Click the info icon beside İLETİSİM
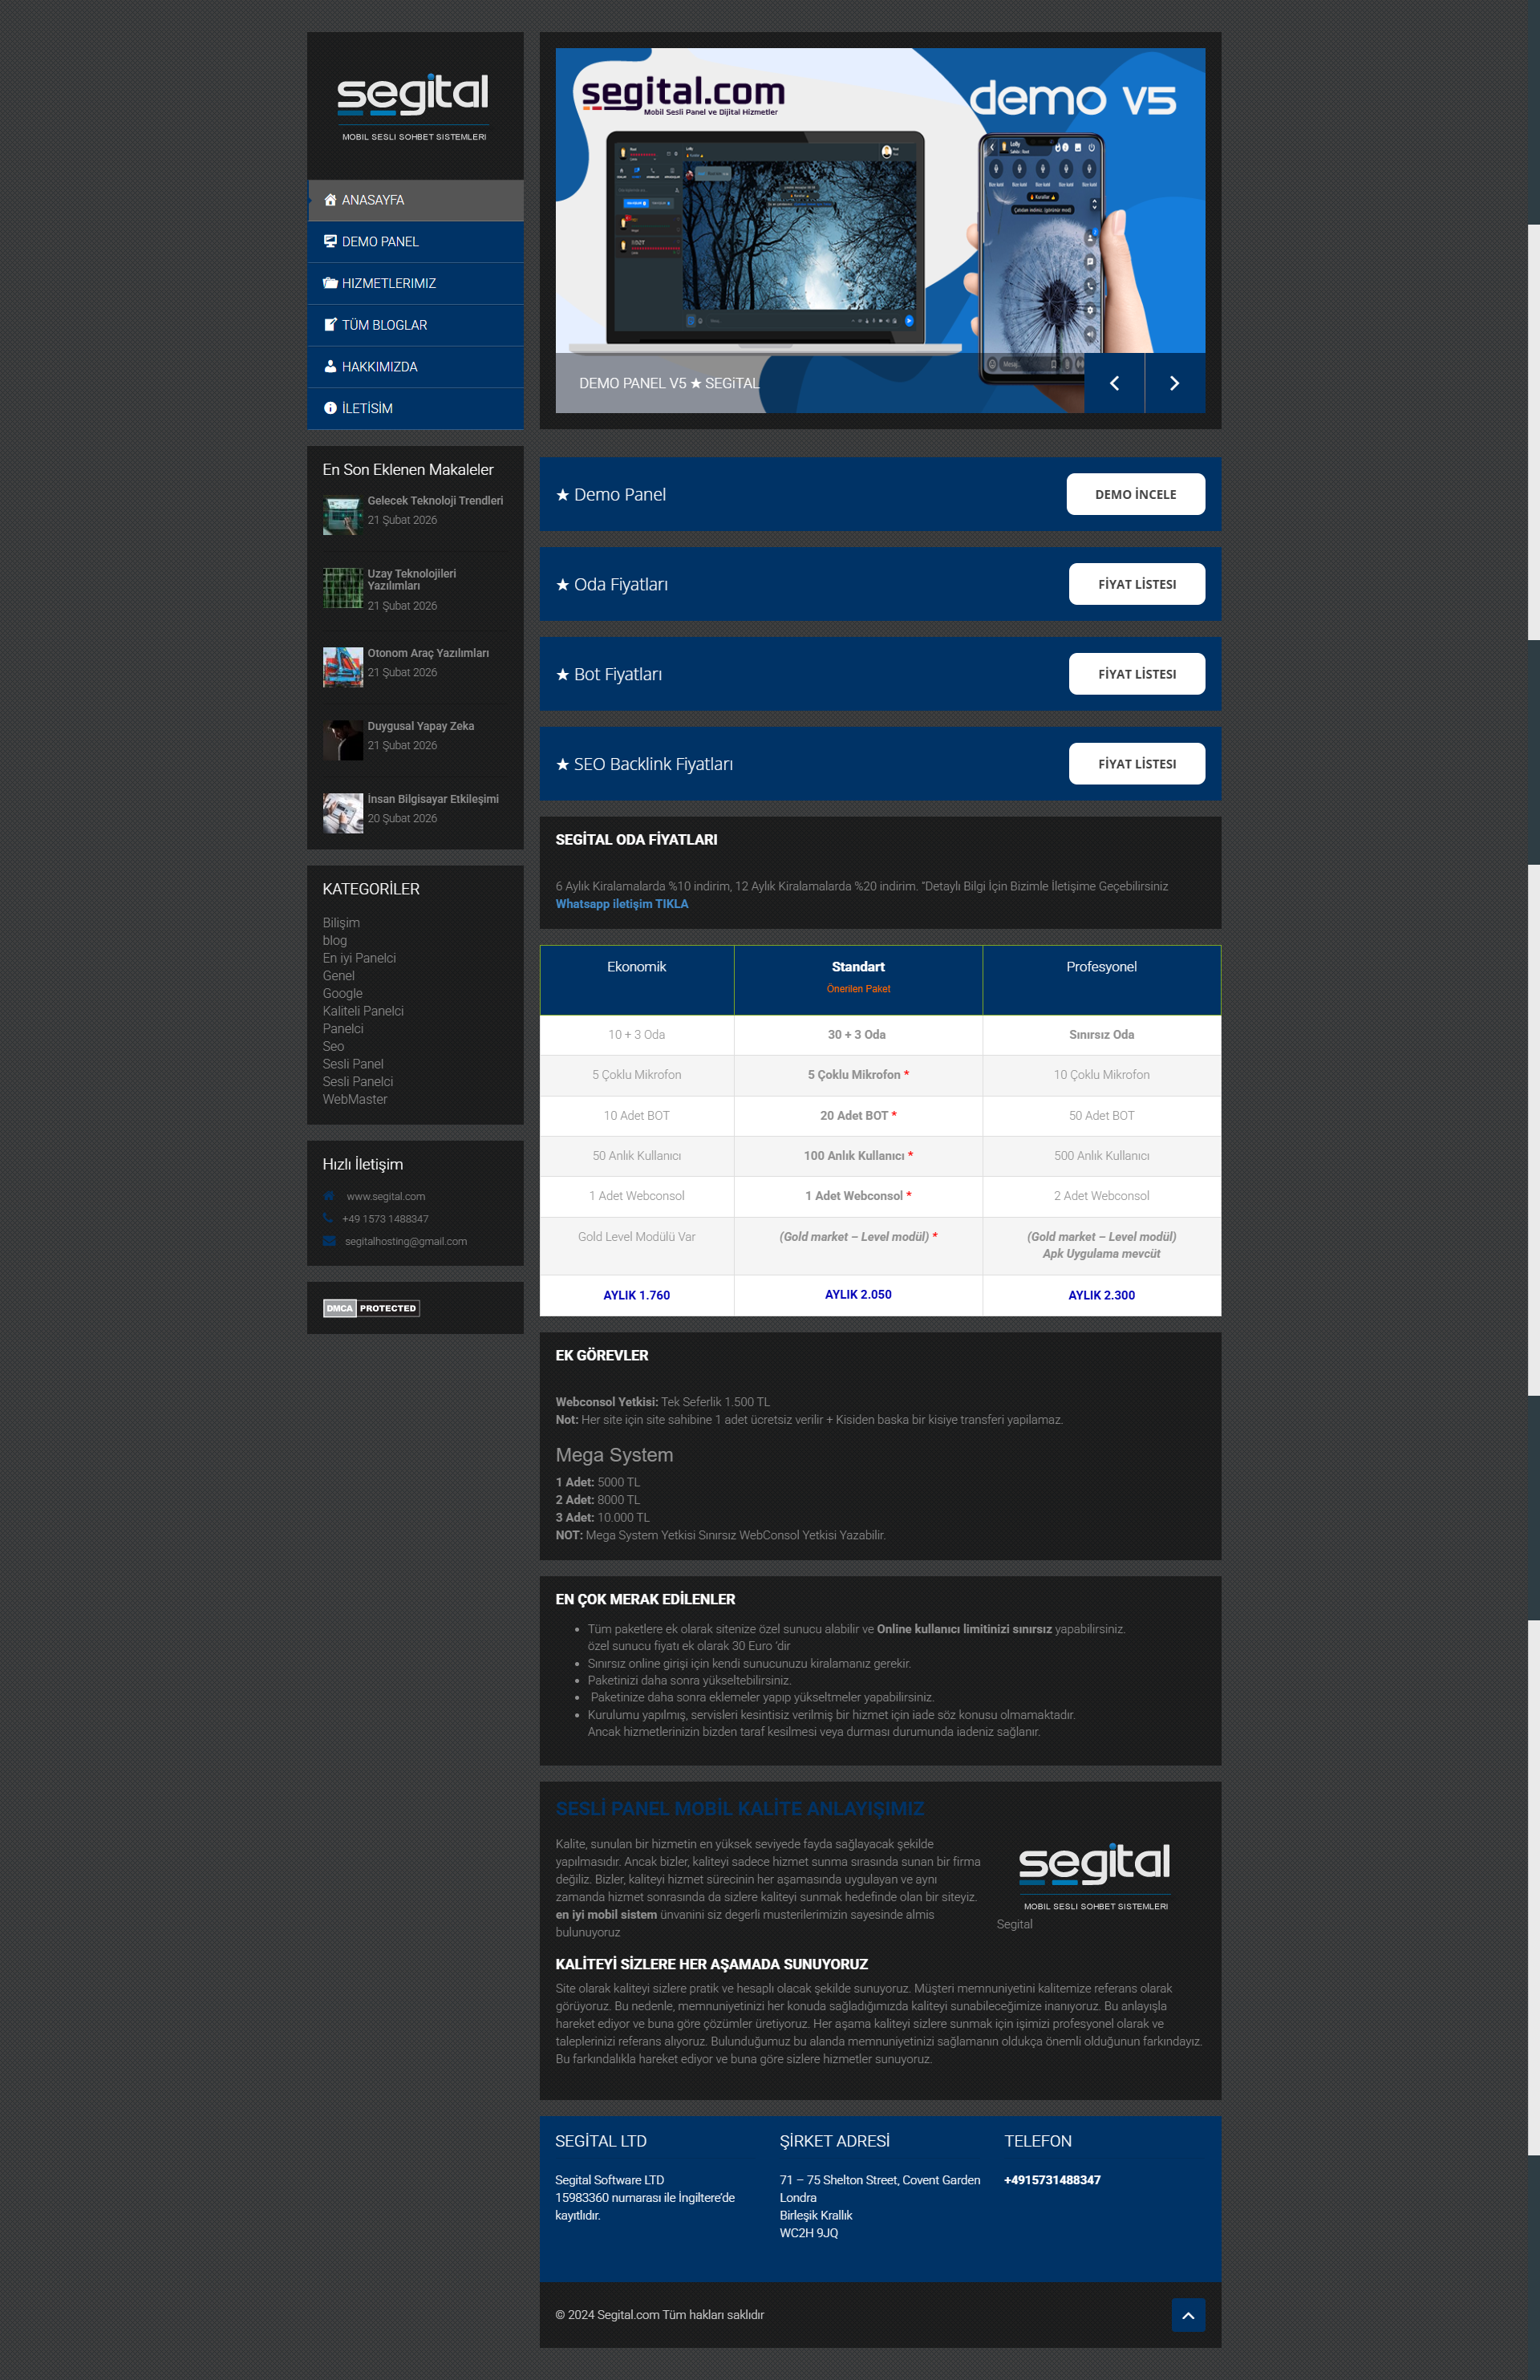 tap(330, 408)
